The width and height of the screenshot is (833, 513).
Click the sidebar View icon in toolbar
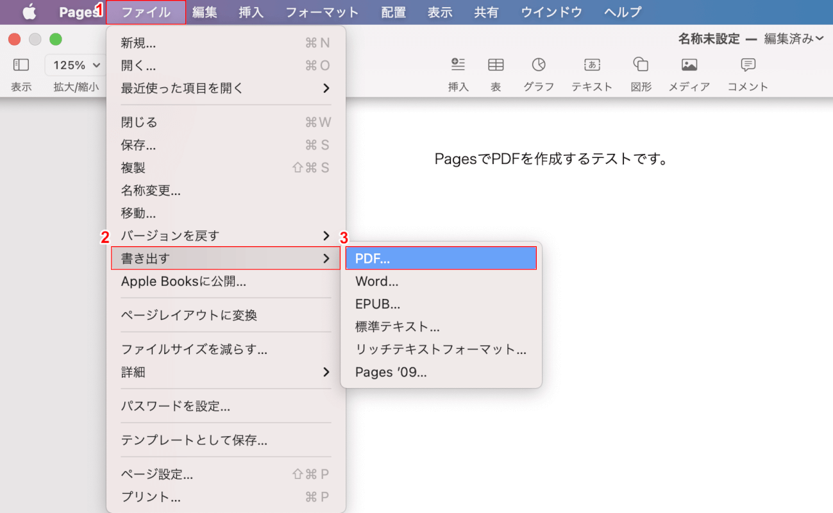(x=21, y=65)
